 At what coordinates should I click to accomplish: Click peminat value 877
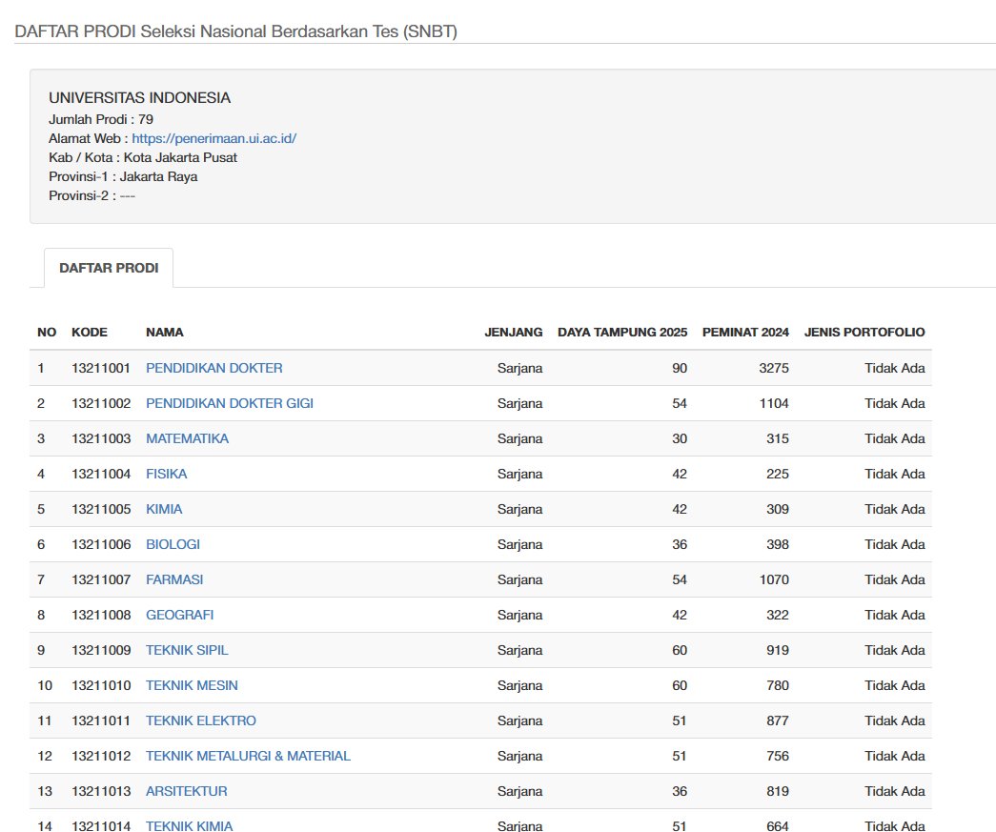coord(778,720)
